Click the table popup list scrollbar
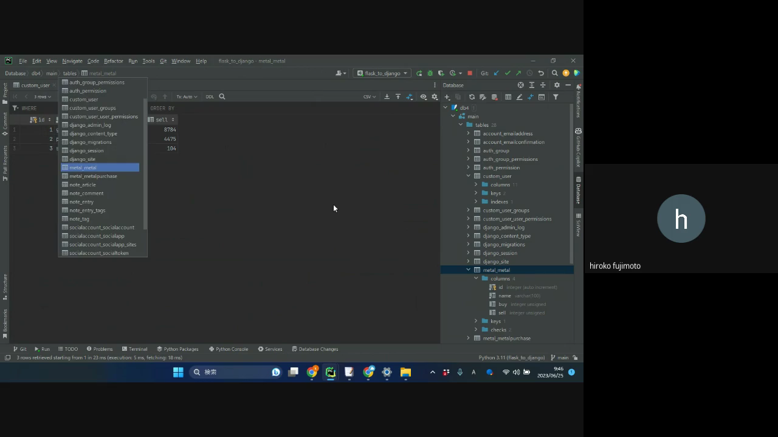This screenshot has width=778, height=437. click(x=145, y=164)
